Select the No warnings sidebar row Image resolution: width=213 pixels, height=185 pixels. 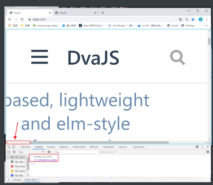(17, 171)
